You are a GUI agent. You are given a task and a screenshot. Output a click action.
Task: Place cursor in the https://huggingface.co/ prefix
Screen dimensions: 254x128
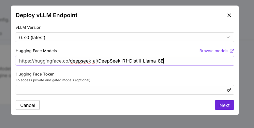click(x=44, y=61)
